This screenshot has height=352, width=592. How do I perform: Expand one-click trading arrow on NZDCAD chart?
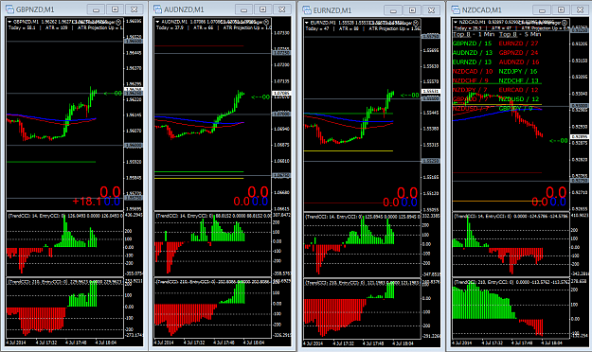(x=456, y=23)
